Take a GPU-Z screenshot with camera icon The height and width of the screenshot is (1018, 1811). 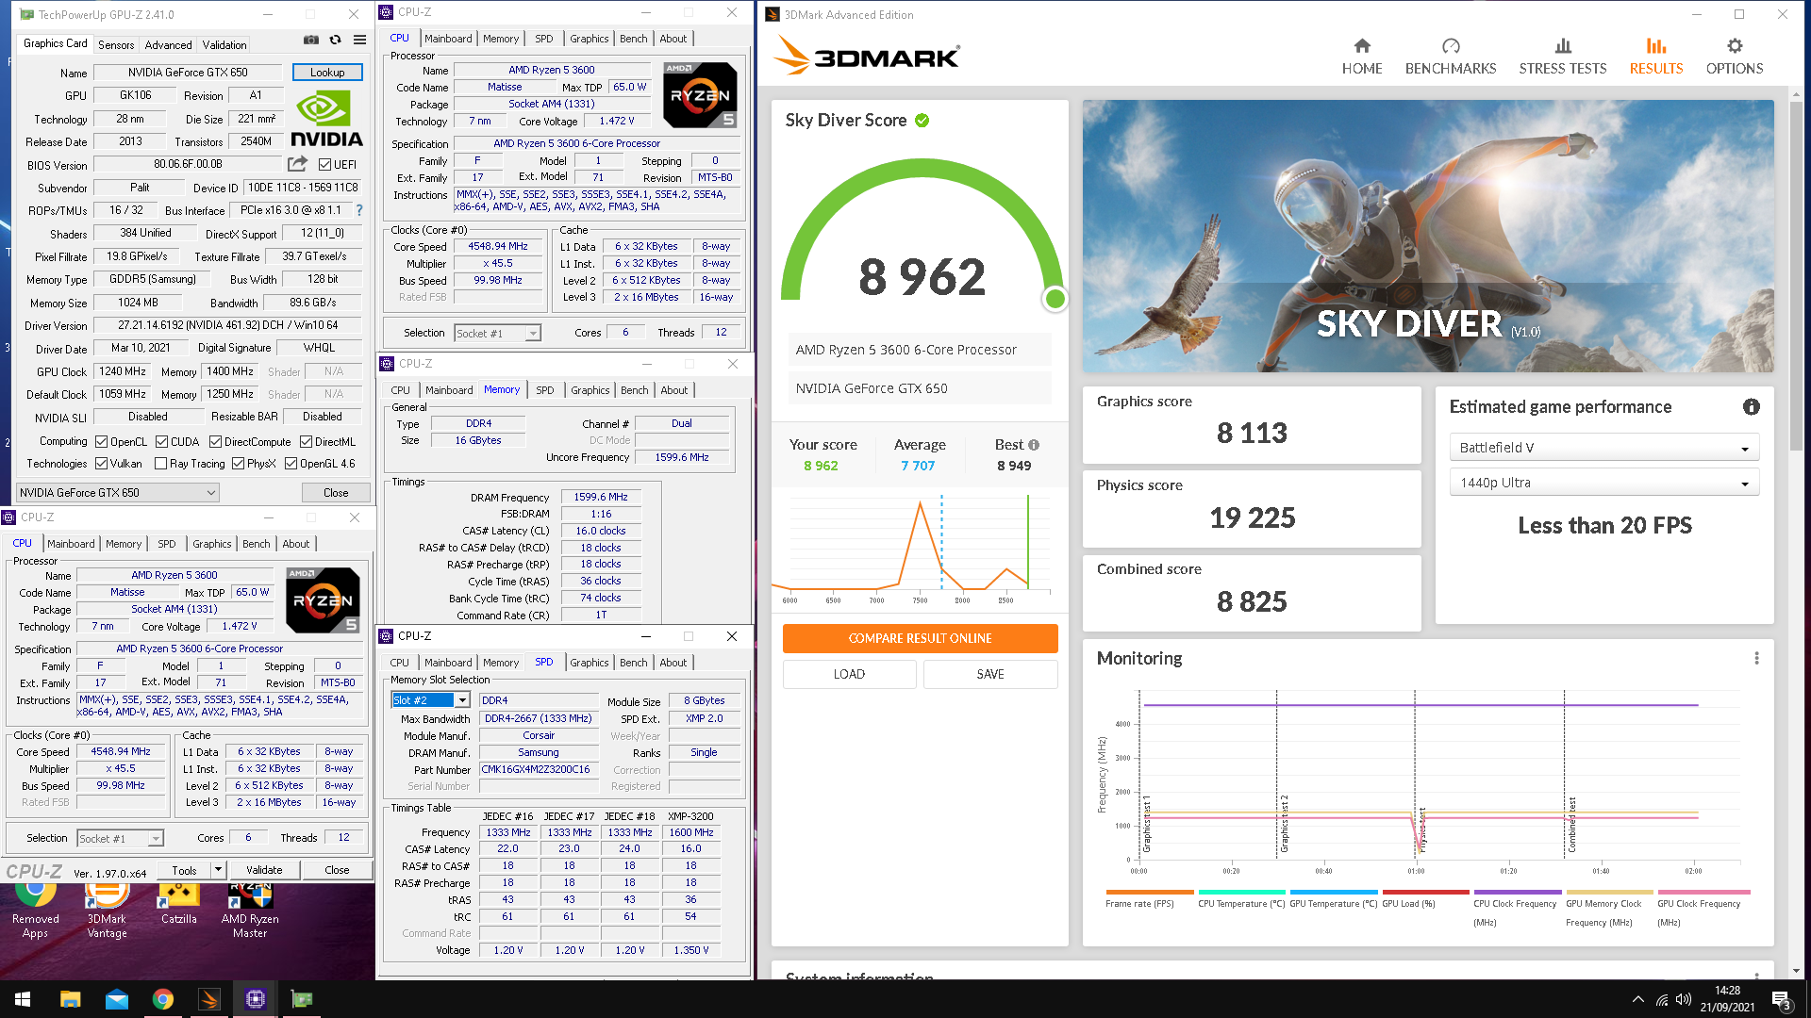[x=310, y=40]
